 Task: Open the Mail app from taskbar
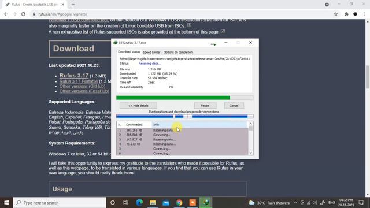[166, 203]
